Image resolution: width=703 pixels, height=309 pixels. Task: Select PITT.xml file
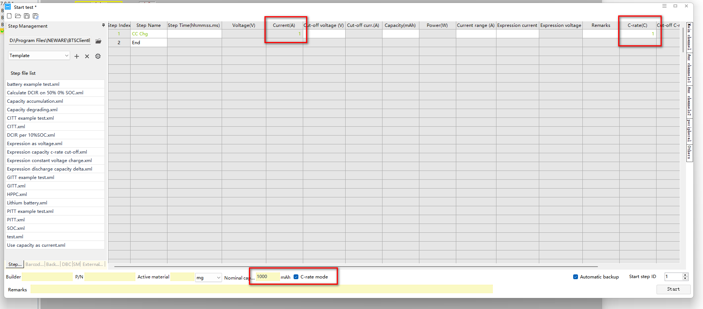point(55,220)
